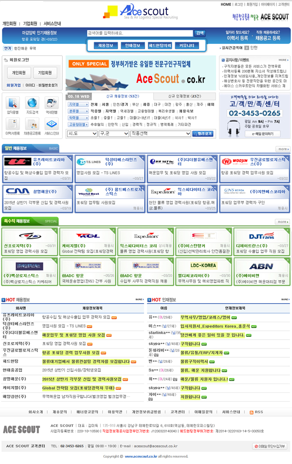Click 마이페이지 link at top

pos(268,4)
